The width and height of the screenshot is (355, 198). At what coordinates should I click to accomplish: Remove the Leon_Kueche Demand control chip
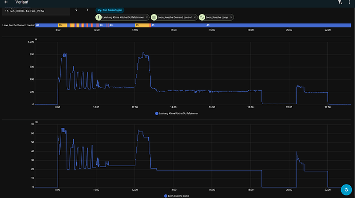[x=194, y=17]
